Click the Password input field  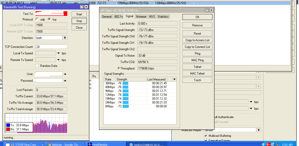[x=49, y=80]
